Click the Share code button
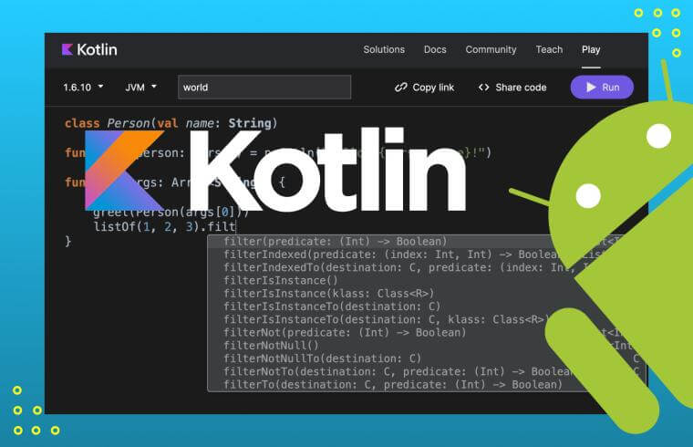Viewport: 693px width, 447px height. tap(512, 88)
